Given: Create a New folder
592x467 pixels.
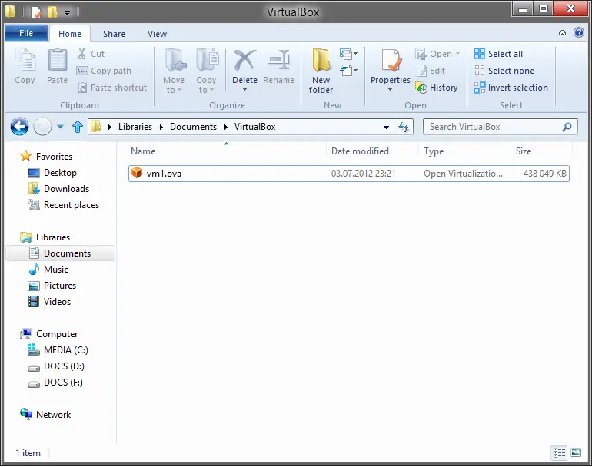Looking at the screenshot, I should click(321, 71).
